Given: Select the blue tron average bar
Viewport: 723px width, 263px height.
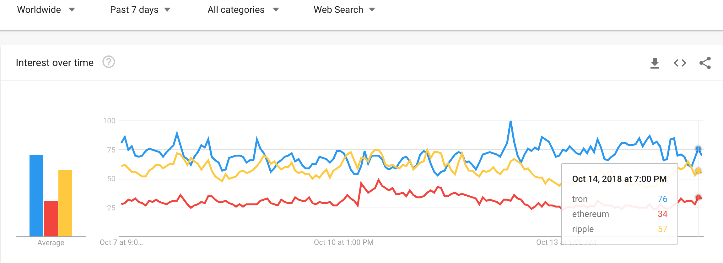Looking at the screenshot, I should [x=36, y=196].
